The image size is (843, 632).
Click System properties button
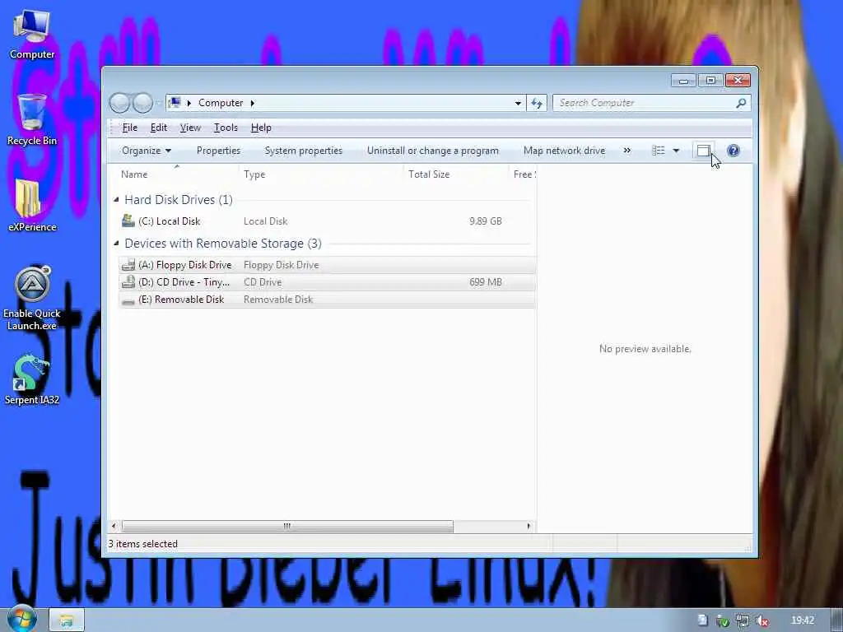point(303,151)
